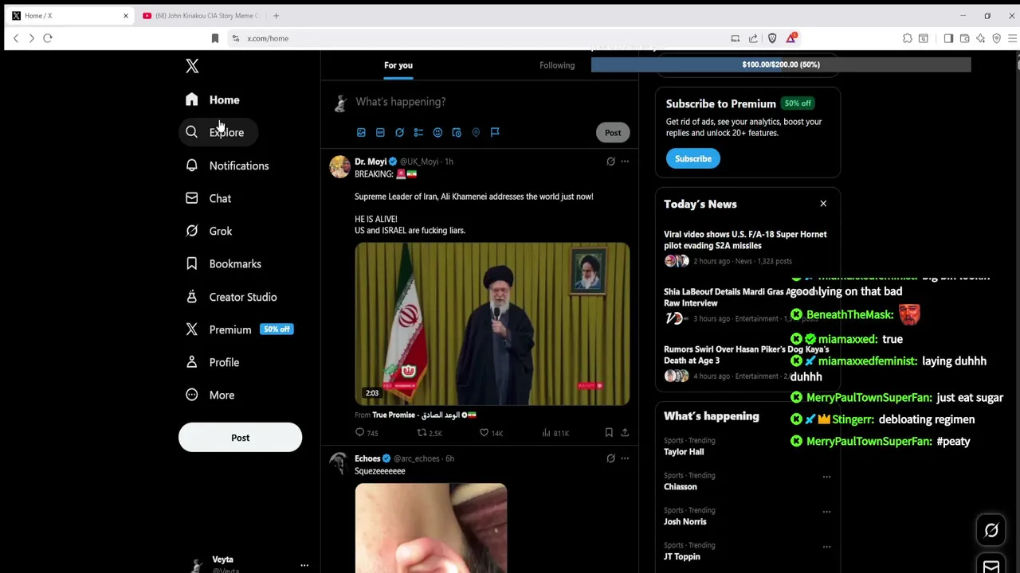
Task: Click Grok icon on Echoes post
Action: point(610,458)
